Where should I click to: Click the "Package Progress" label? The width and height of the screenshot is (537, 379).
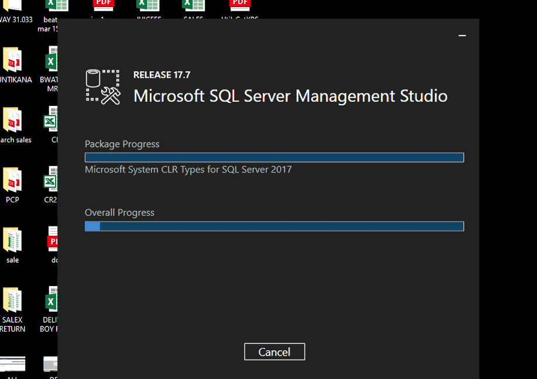coord(122,144)
